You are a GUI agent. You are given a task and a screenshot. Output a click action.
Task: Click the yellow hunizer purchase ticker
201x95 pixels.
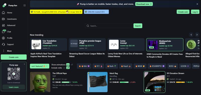pyautogui.click(x=56, y=12)
